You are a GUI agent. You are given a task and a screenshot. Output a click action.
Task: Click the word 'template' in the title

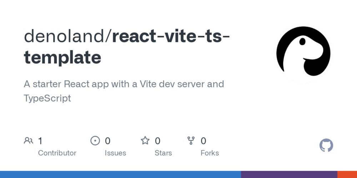coord(62,58)
